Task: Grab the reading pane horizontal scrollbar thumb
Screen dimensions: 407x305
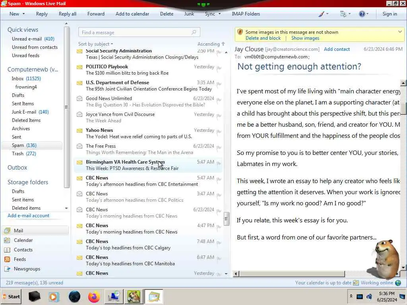Action: coord(292,274)
